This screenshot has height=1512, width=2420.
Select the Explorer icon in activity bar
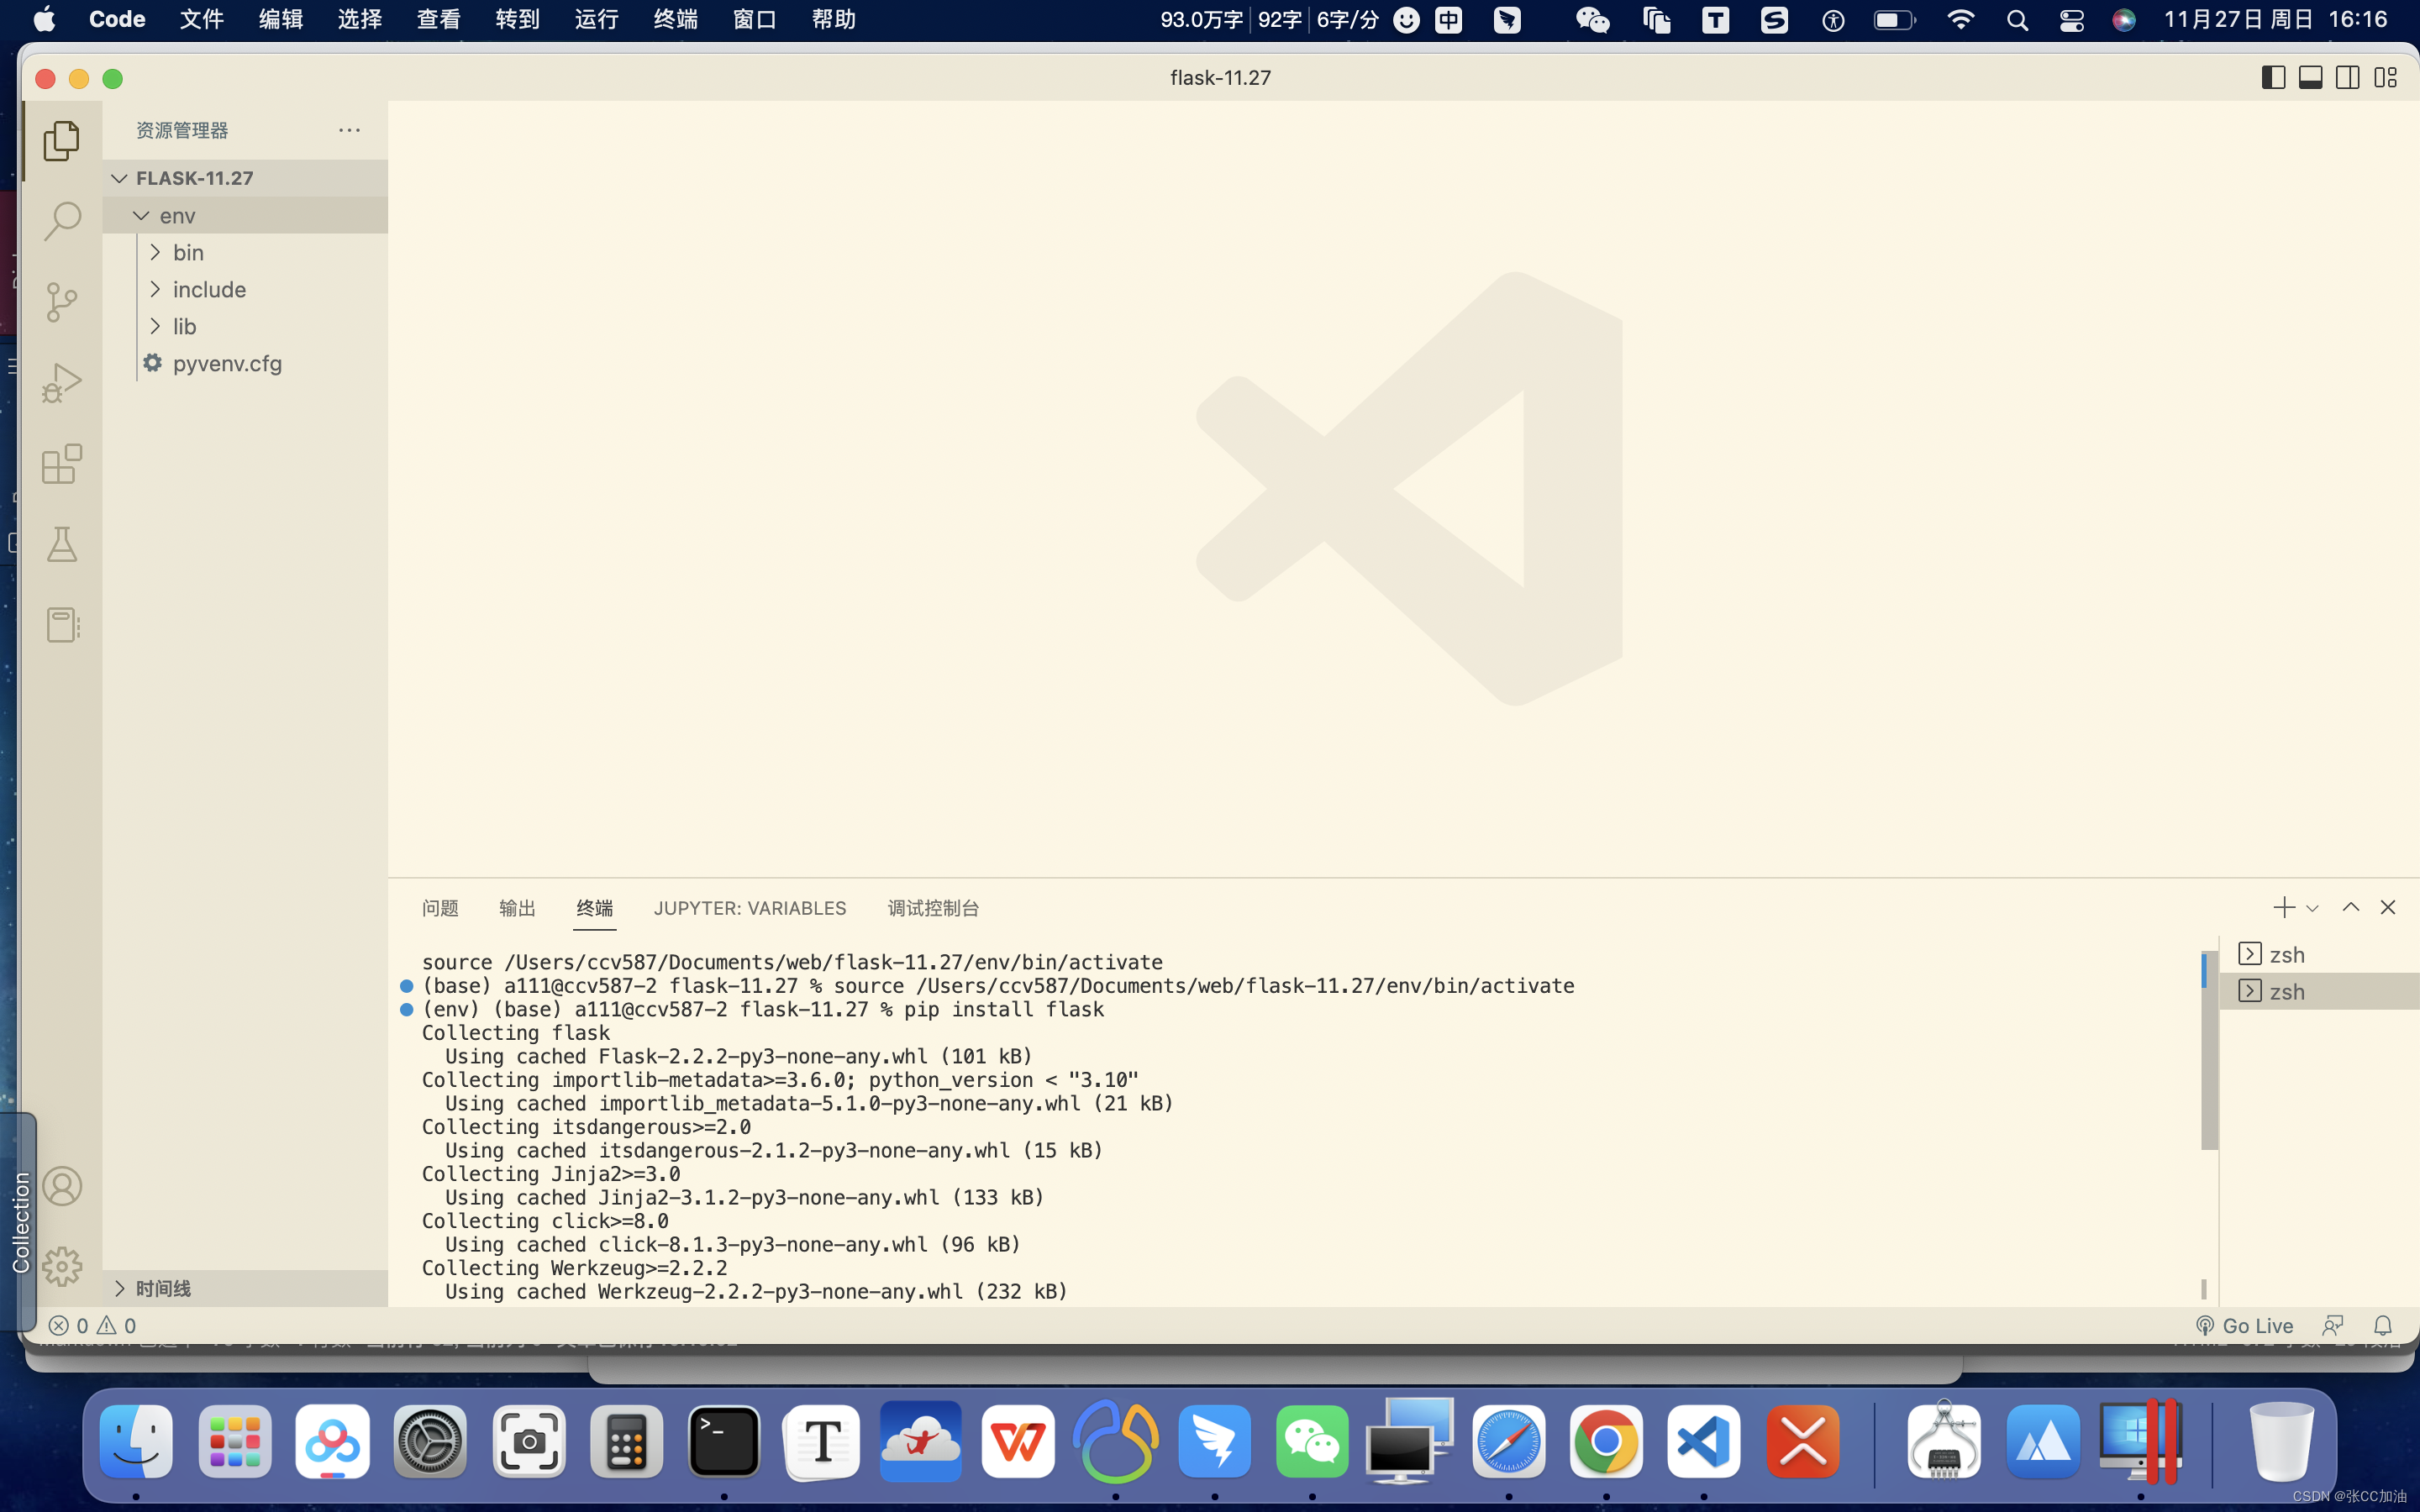[x=61, y=138]
